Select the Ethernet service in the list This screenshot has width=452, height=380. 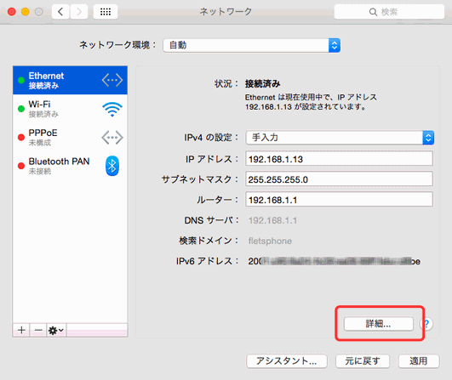pos(70,80)
